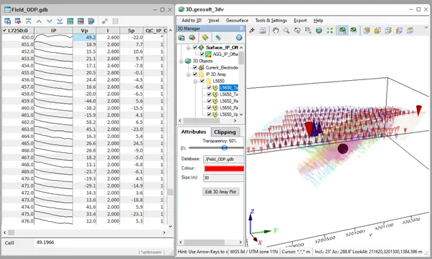Jump to the first line using double-up arrow
The width and height of the screenshot is (432, 259).
click(x=29, y=21)
